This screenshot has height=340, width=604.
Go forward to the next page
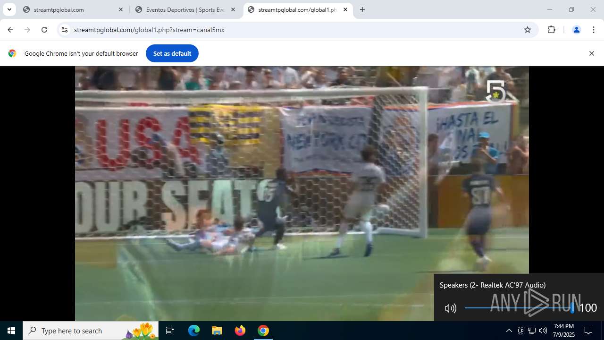(x=27, y=30)
